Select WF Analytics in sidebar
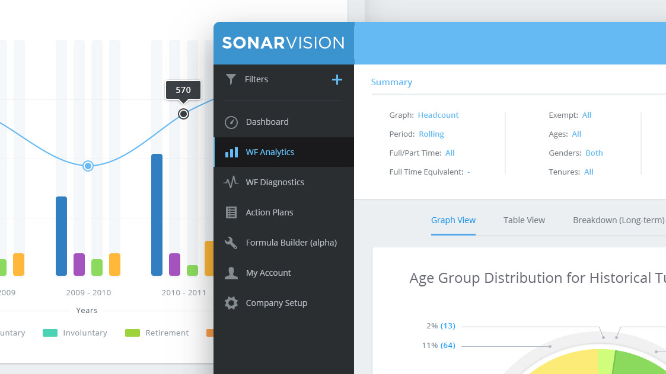 283,152
